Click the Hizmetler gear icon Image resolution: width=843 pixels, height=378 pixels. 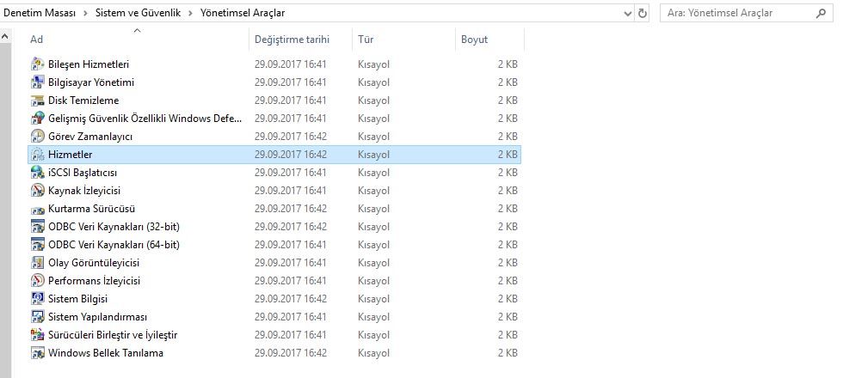click(x=38, y=155)
